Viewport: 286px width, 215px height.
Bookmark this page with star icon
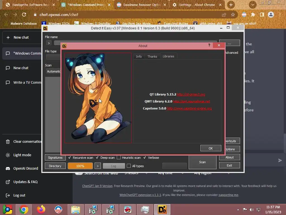coord(233,15)
